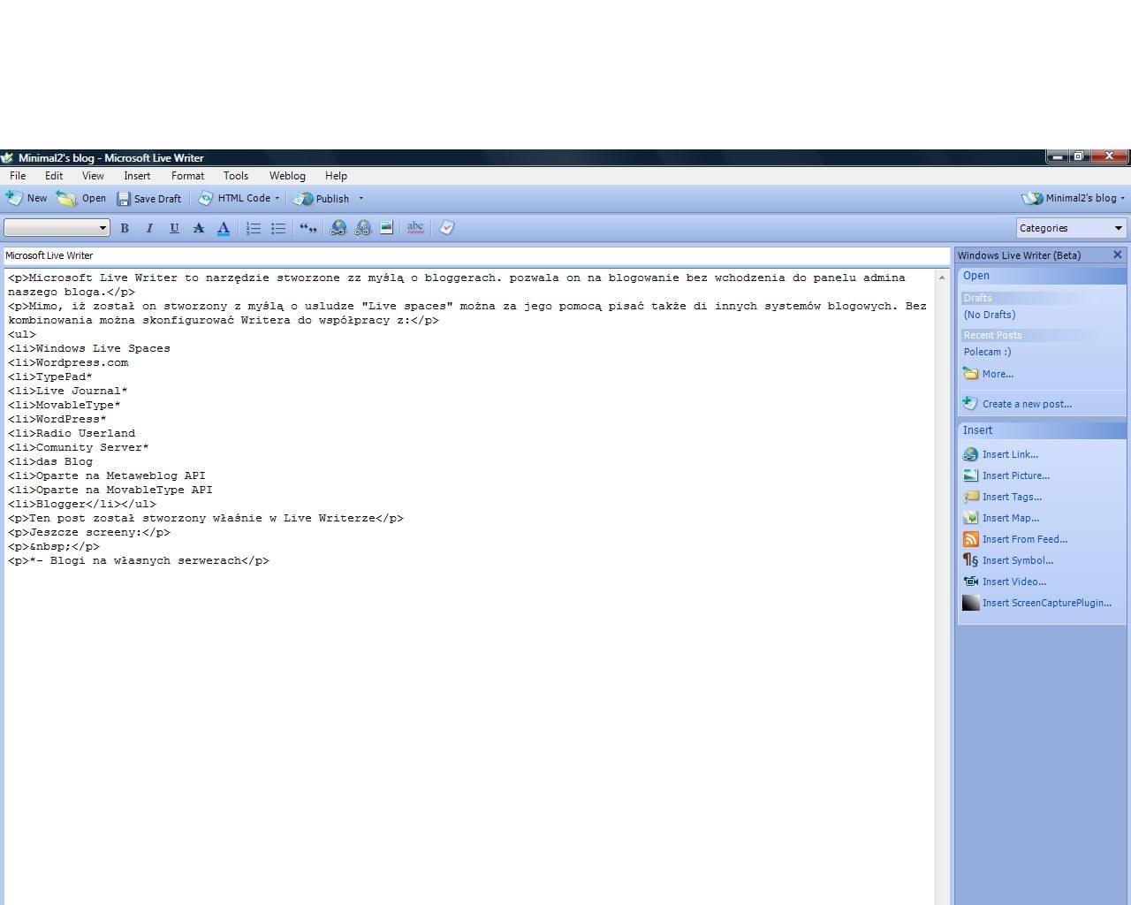Place cursor on the "<li>Blogger</li></ul>" line
The height and width of the screenshot is (905, 1131).
pos(82,504)
